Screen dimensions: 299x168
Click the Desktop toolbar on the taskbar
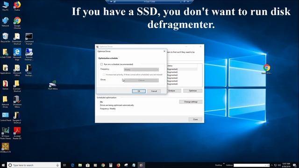point(219,165)
